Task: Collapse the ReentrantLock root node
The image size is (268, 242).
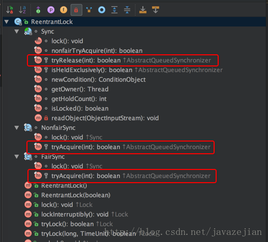Action: (x=7, y=22)
